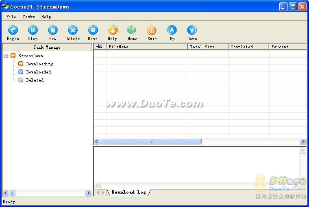Viewport: 309px width, 207px height.
Task: Click task tree scrollbar right arrow
Action: coord(89,193)
